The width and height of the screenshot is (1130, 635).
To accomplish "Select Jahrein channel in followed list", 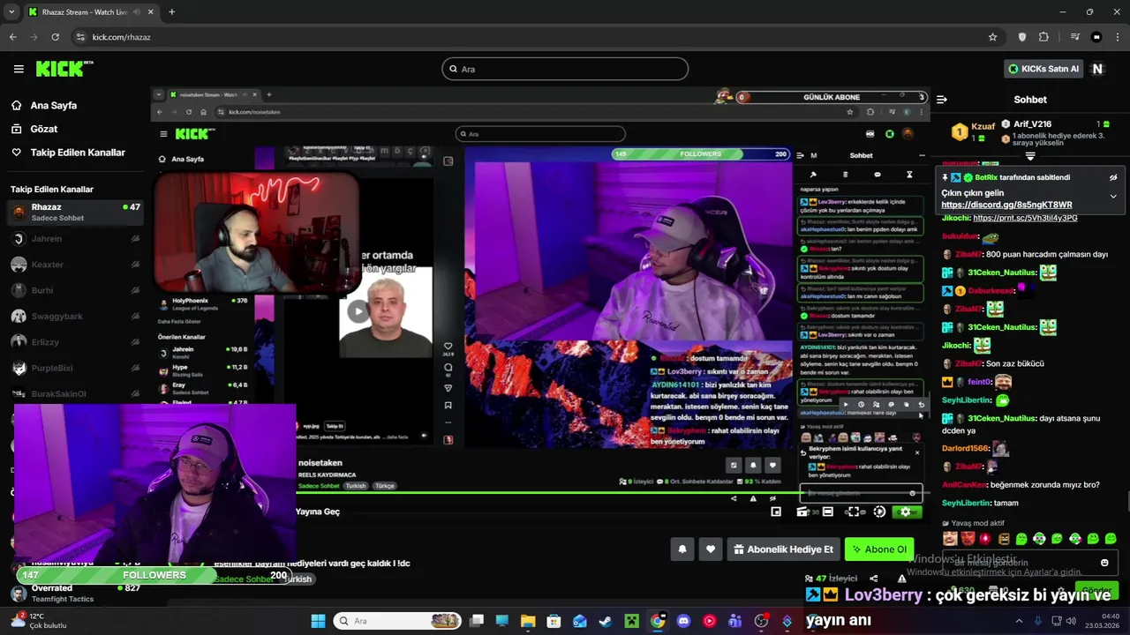I will coord(75,239).
